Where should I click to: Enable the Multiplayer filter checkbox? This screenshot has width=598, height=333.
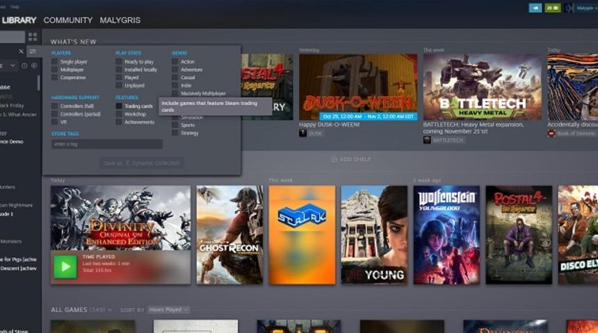click(x=54, y=69)
